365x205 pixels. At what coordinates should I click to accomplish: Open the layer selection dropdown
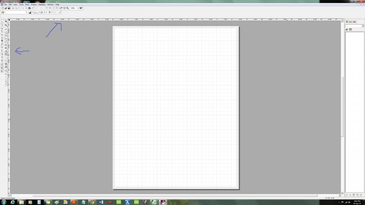(x=26, y=12)
